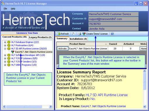The height and width of the screenshot is (111, 149).
Task: Select HL7 Database Engines (2/2) item
Action: (x=25, y=42)
